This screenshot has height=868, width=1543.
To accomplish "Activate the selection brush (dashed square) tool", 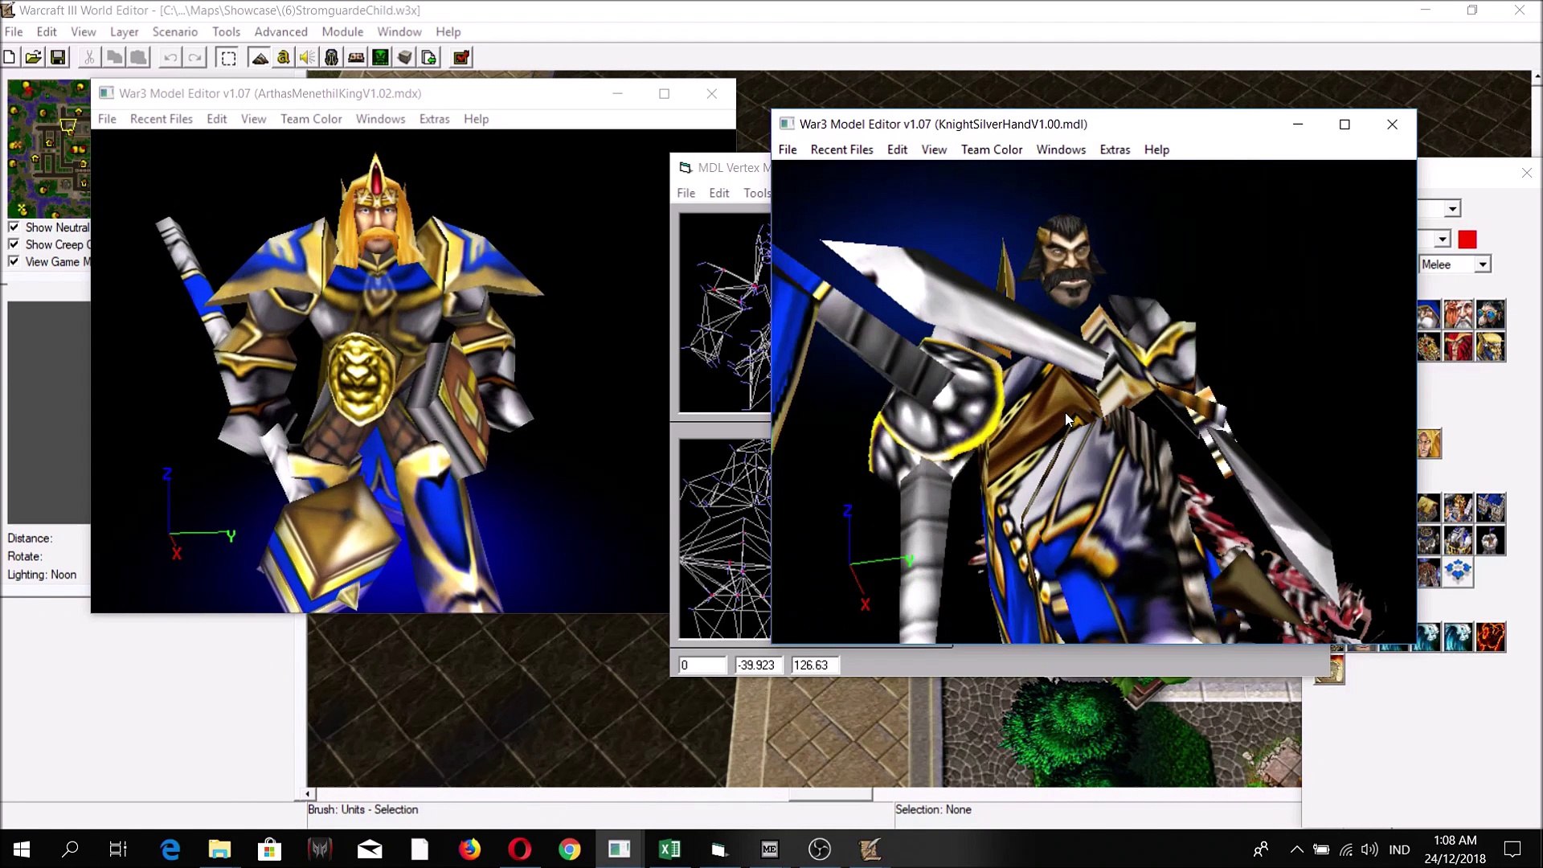I will click(x=228, y=57).
